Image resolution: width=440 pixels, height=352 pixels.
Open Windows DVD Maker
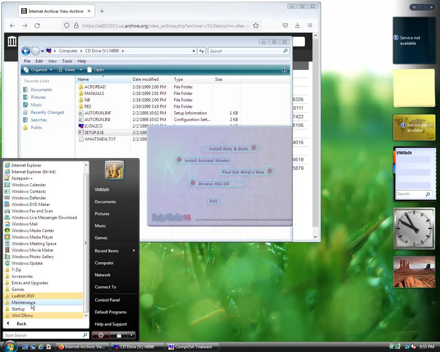click(x=31, y=205)
